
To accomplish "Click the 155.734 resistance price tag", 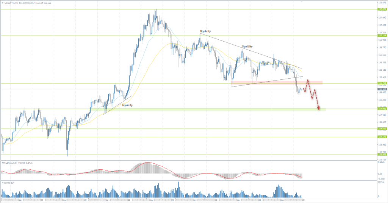I will click(x=381, y=83).
